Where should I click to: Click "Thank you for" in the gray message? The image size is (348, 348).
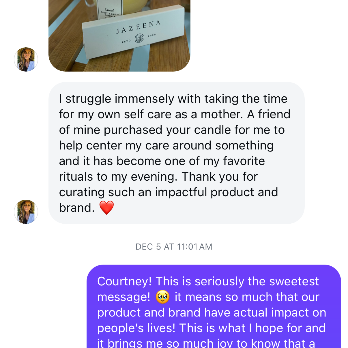point(219,177)
